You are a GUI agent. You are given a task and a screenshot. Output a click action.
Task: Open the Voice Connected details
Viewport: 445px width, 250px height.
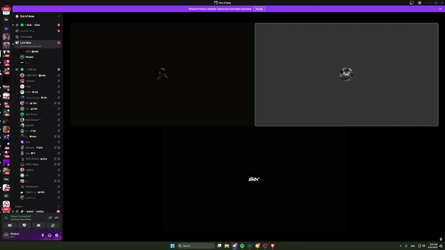[x=21, y=216]
